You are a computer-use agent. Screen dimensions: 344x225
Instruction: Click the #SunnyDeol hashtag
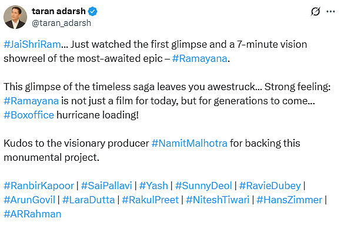click(x=203, y=186)
